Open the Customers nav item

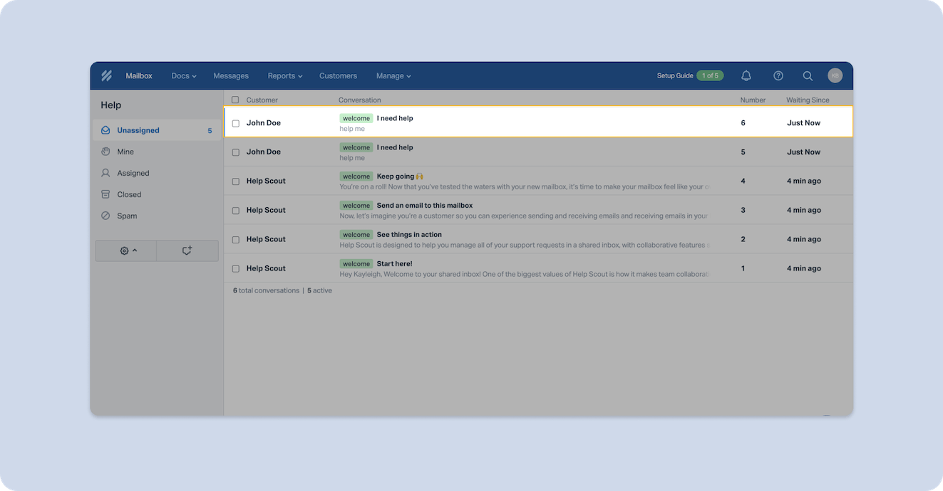tap(338, 75)
